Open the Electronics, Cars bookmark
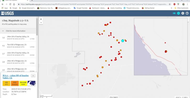 click(45, 8)
